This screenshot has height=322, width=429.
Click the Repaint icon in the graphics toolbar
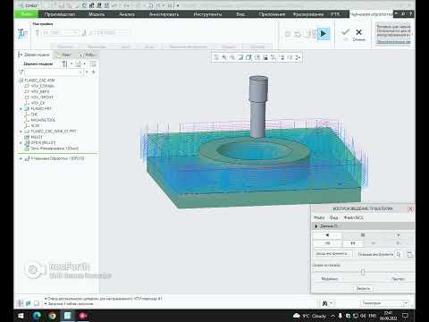(240, 57)
